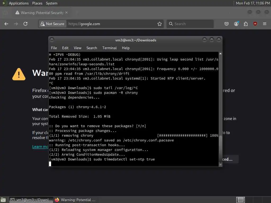
Task: Click the terminal window menu icon
Action: click(x=52, y=40)
